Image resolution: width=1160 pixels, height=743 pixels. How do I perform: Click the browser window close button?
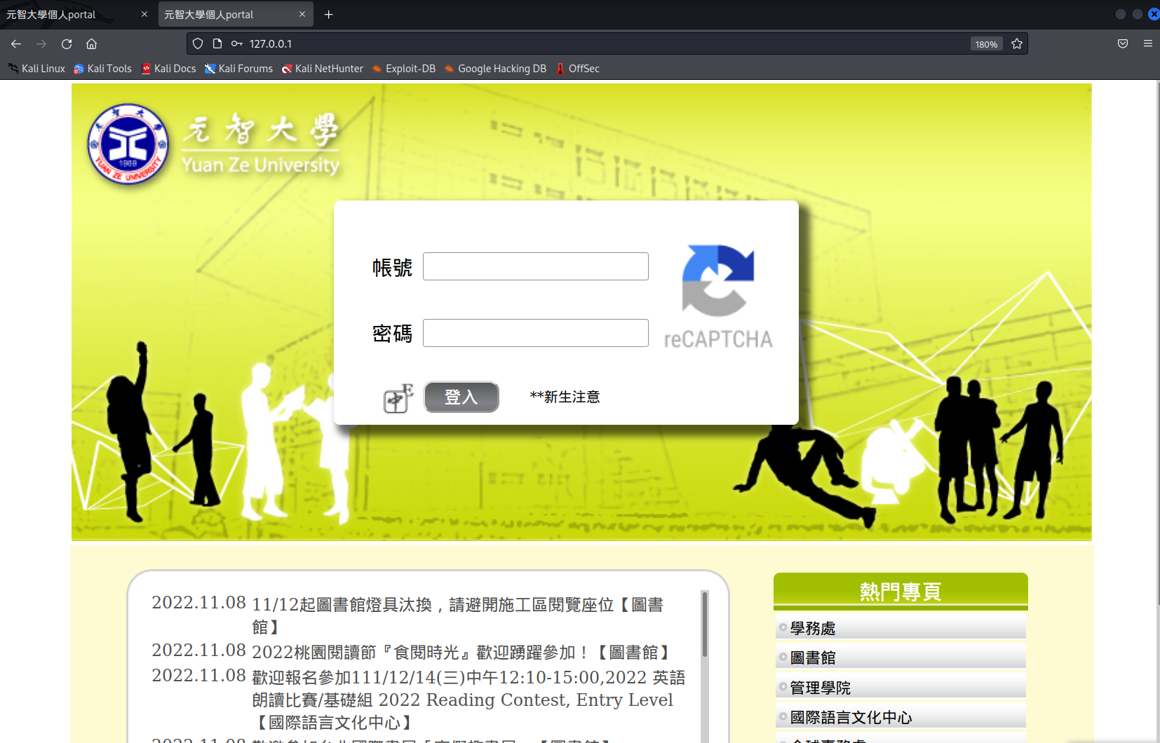coord(1154,14)
